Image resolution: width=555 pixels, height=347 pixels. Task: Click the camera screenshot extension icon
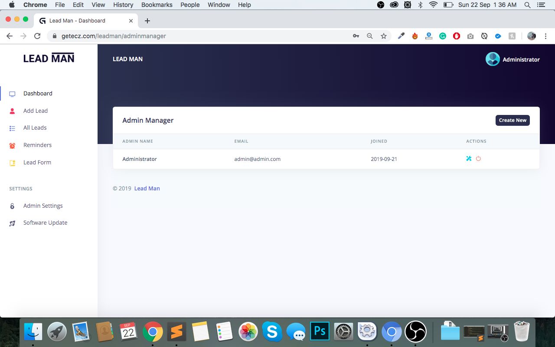[470, 36]
